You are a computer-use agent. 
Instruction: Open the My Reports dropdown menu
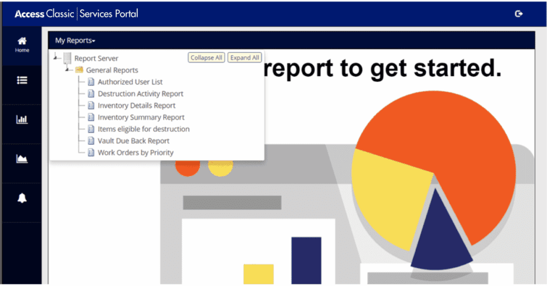(75, 41)
